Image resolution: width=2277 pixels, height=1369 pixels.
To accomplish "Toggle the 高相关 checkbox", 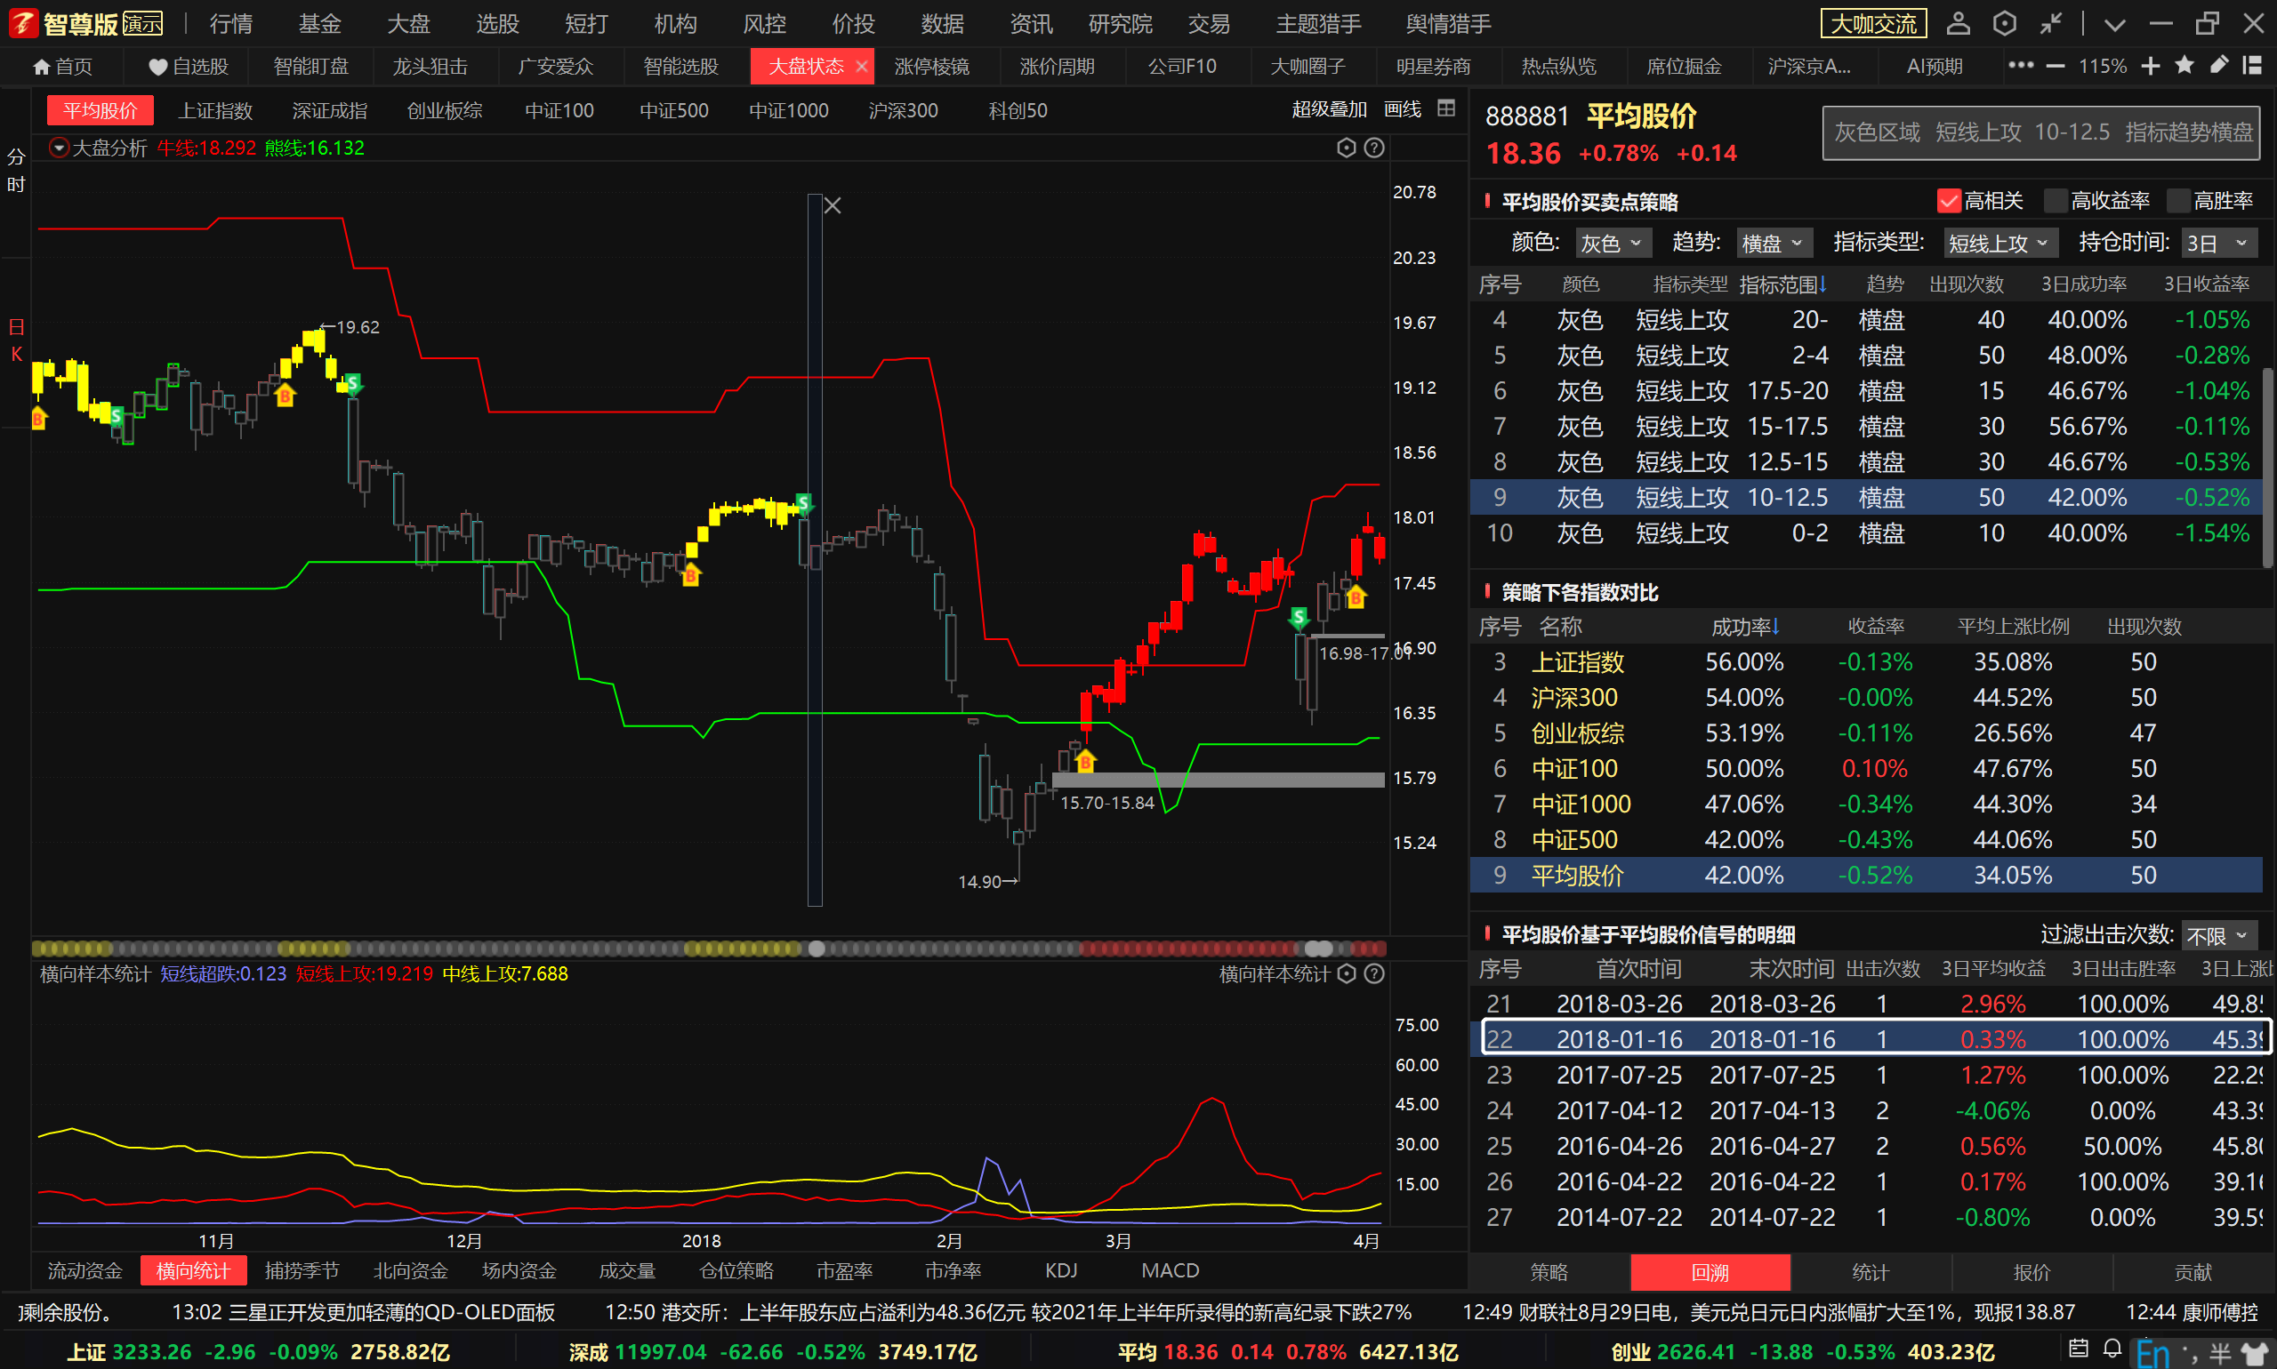I will tap(1949, 200).
